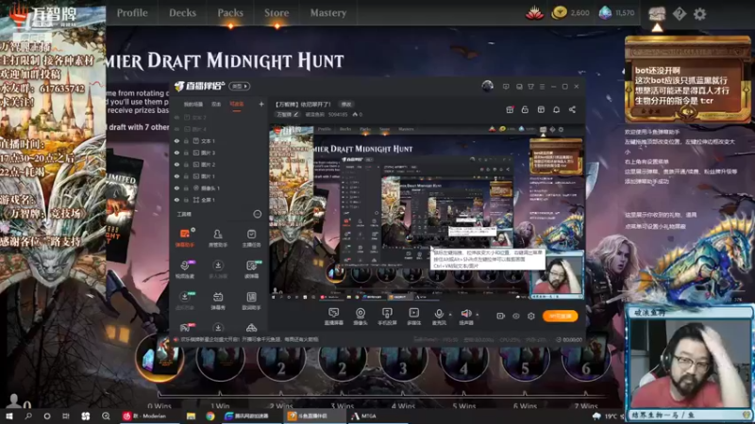Image resolution: width=755 pixels, height=424 pixels.
Task: Toggle visibility of the 摄像头 1 source
Action: [x=176, y=188]
